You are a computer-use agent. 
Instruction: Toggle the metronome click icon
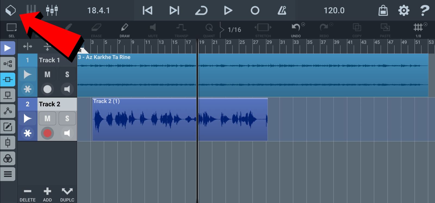282,10
